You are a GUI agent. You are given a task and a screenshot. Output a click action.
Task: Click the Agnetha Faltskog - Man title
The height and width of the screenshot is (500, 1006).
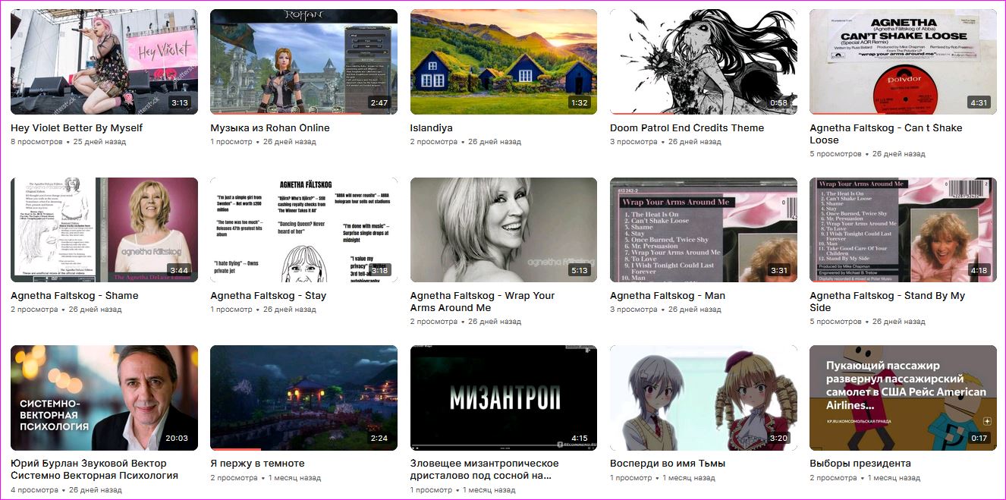tap(668, 296)
